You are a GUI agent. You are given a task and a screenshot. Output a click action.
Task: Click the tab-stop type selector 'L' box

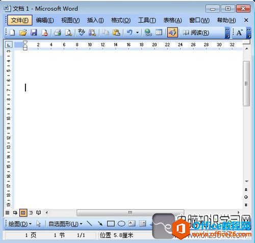point(9,45)
